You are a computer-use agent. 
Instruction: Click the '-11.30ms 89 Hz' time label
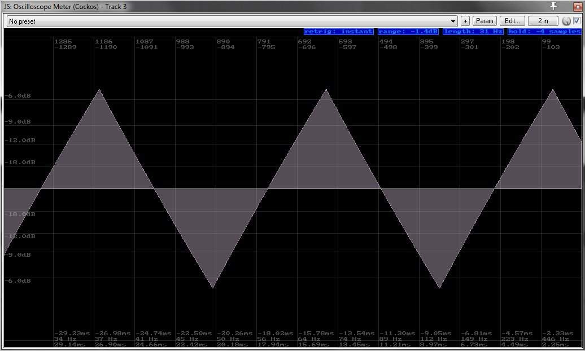(398, 336)
